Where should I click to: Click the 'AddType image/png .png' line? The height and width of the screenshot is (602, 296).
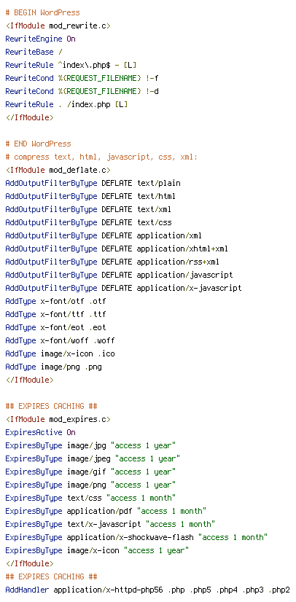[x=53, y=367]
